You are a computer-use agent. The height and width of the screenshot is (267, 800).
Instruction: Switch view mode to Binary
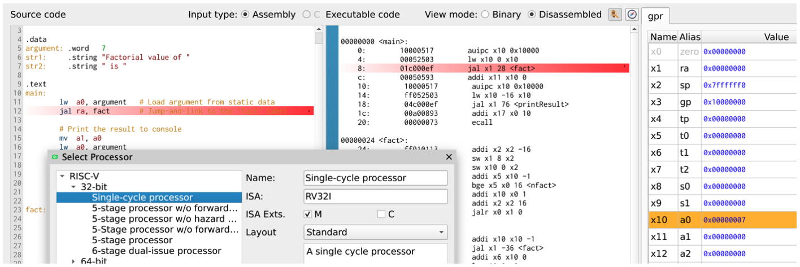coord(485,15)
